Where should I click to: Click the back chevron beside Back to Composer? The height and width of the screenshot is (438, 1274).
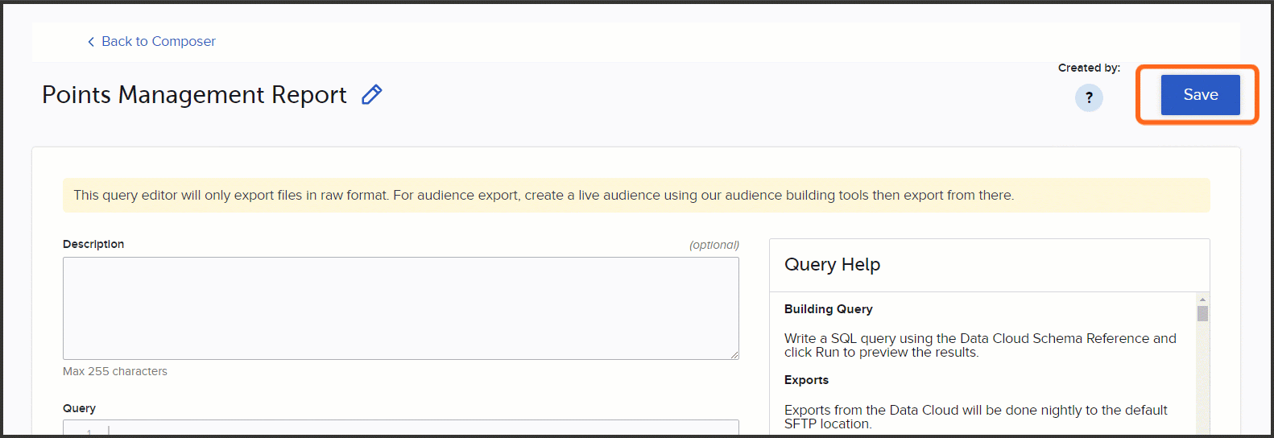(91, 42)
